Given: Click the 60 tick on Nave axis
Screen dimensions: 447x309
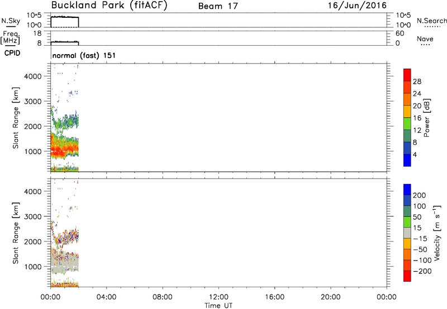Looking at the screenshot, I should [x=400, y=33].
